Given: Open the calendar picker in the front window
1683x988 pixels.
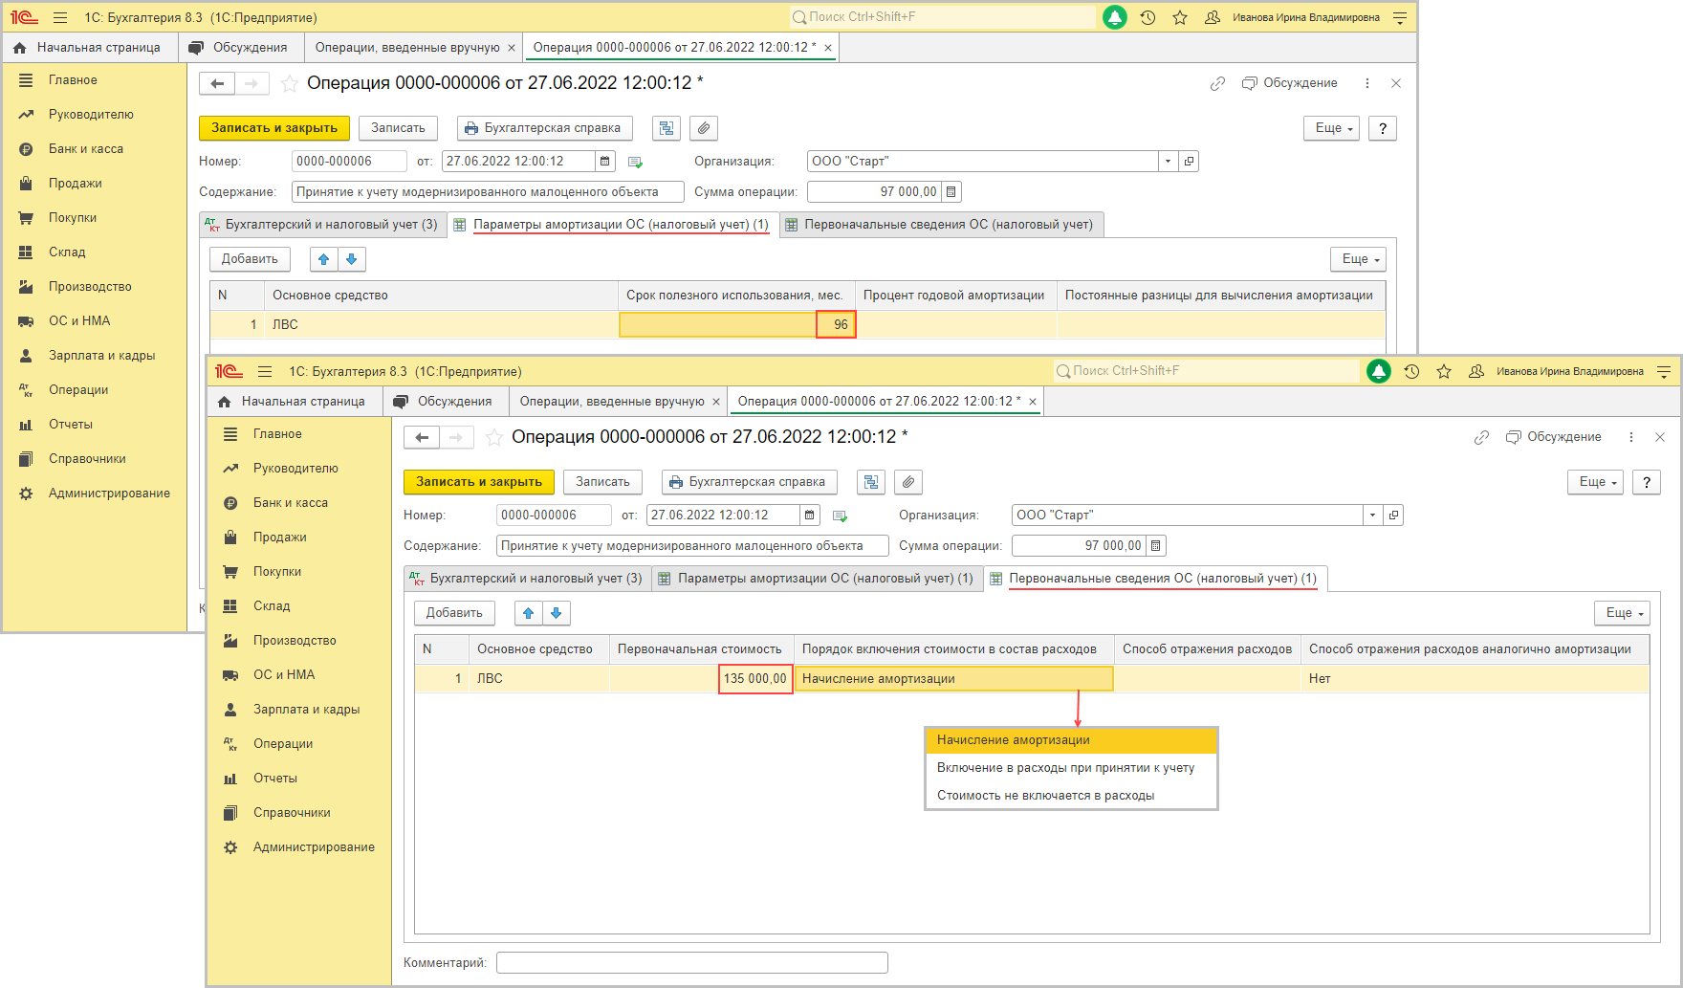Looking at the screenshot, I should 810,516.
